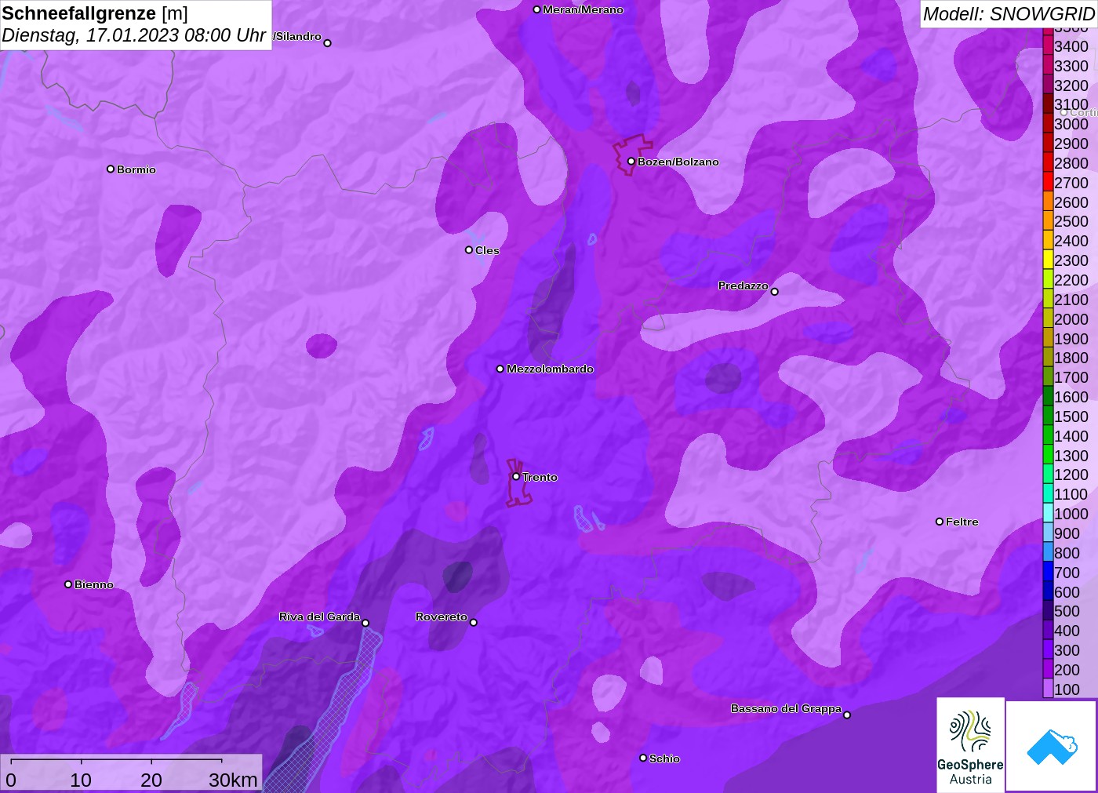Click the 3000 value in legend

(x=1071, y=124)
